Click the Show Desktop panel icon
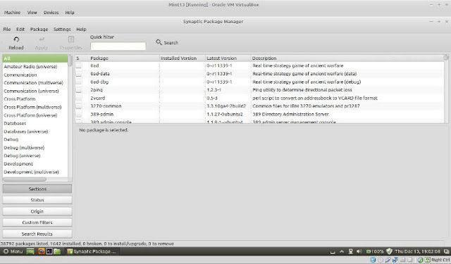This screenshot has height=264, width=451. coord(30,251)
